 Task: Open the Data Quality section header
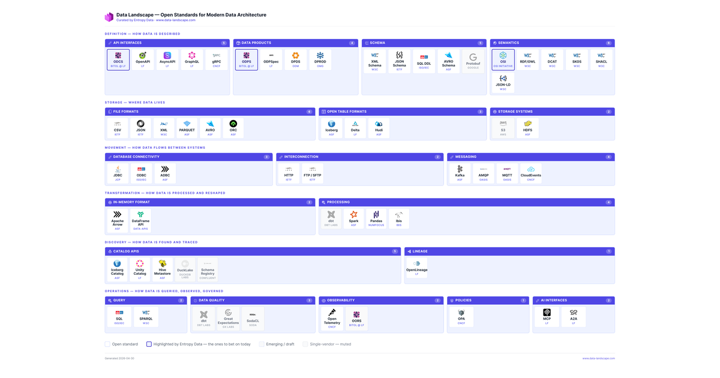point(253,300)
